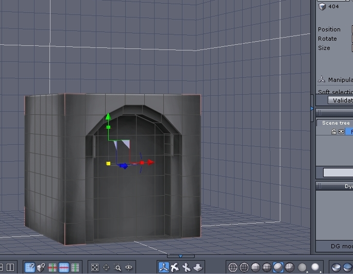Image resolution: width=353 pixels, height=274 pixels.
Task: Toggle the lock icon in Scene tree
Action: click(x=334, y=132)
